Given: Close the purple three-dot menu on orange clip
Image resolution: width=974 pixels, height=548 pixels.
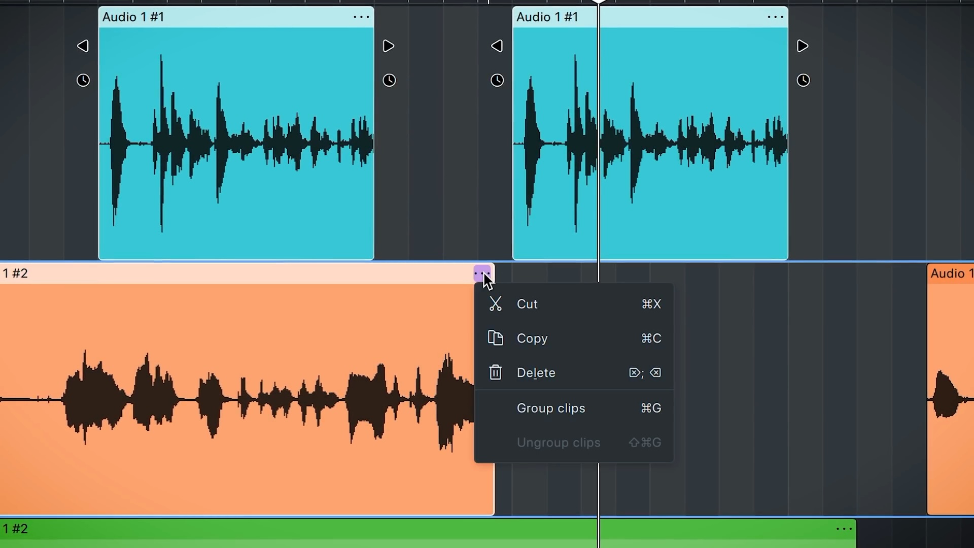Looking at the screenshot, I should click(x=481, y=273).
